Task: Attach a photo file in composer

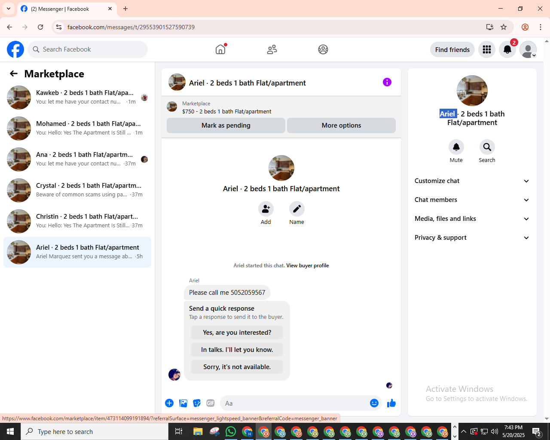Action: (183, 403)
